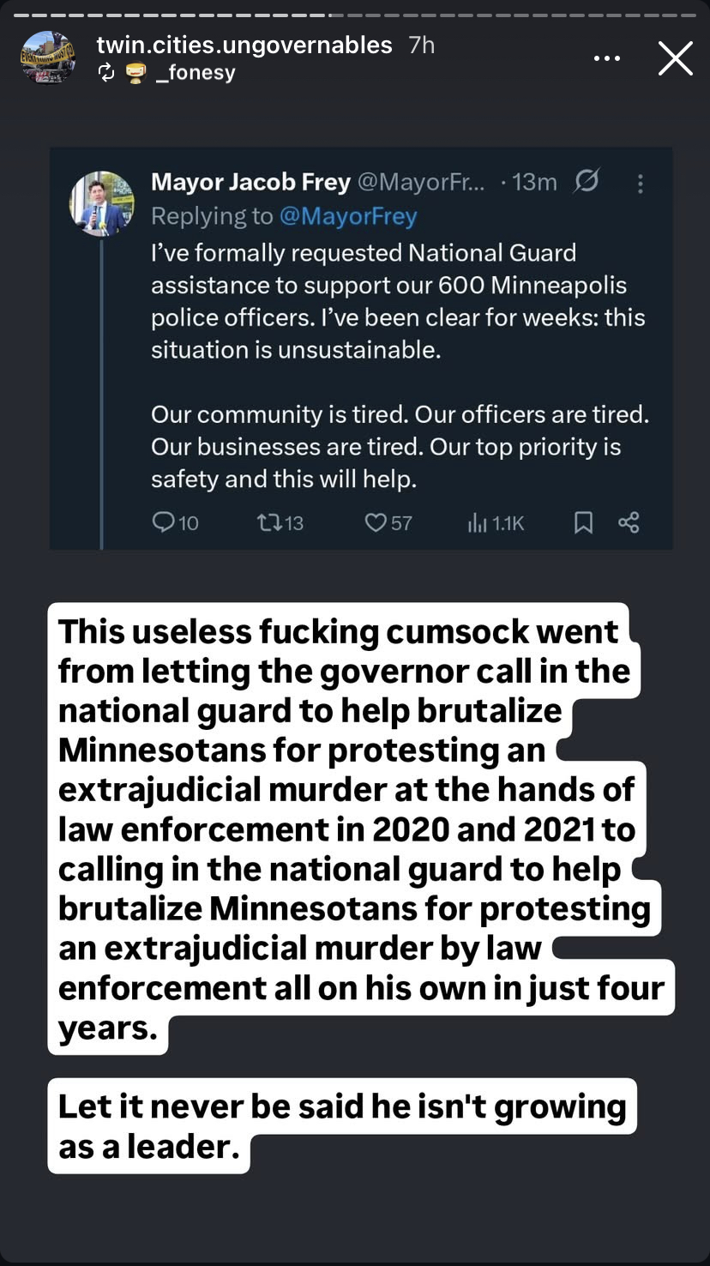Click the Mayor Jacob Frey display name
Screen dimensions: 710x1266
click(x=250, y=182)
